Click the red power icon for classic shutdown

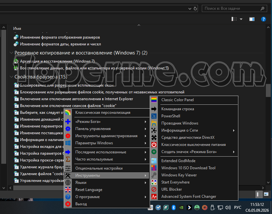154,145
